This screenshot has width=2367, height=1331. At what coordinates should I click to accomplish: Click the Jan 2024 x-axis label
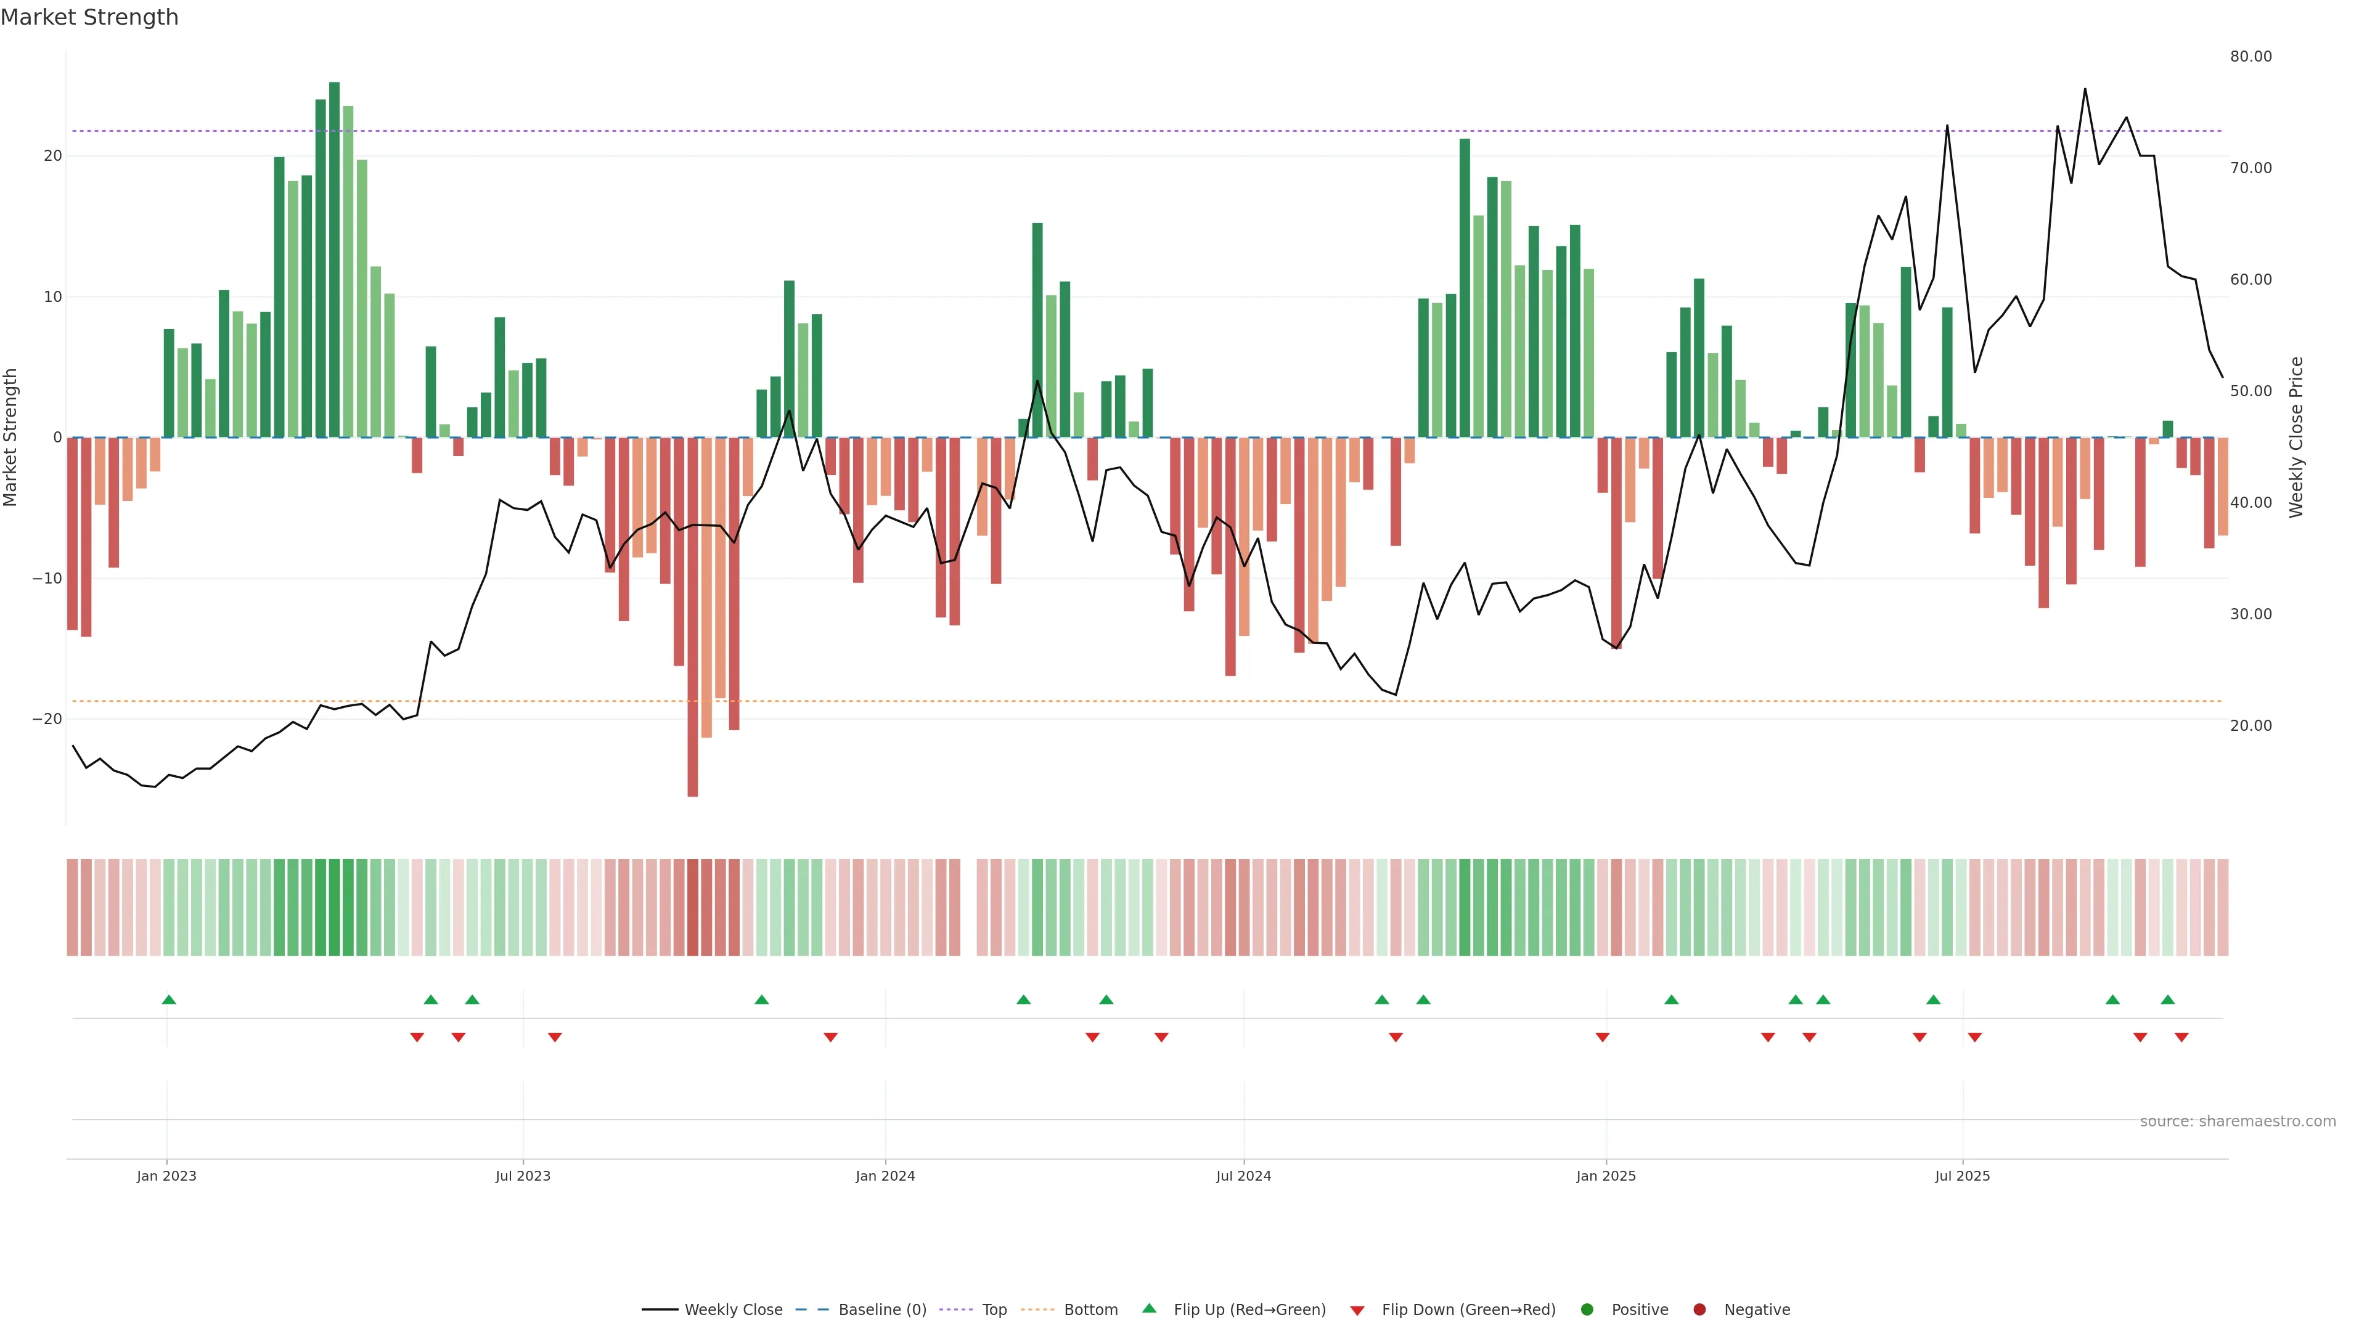885,1176
